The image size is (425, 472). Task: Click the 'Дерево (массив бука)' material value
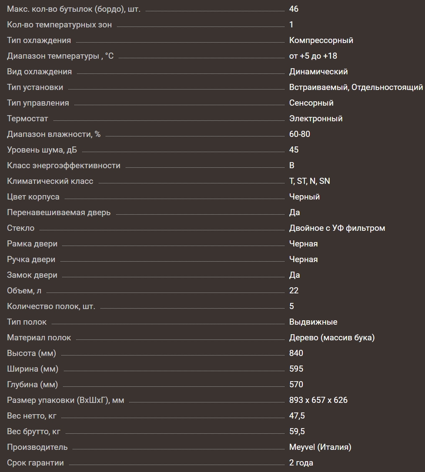tap(332, 338)
